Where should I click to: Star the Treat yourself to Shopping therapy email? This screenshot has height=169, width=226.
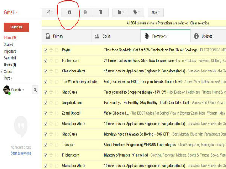click(51, 92)
